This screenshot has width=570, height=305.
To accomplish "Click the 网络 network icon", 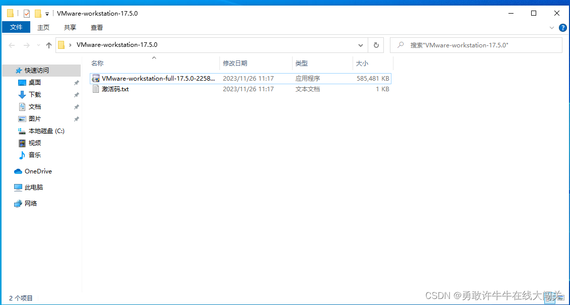I will pos(18,204).
